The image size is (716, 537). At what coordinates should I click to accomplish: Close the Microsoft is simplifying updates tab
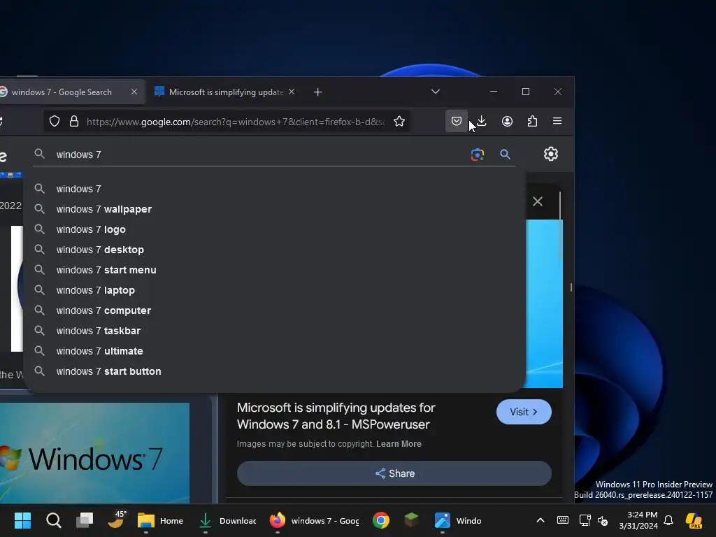tap(292, 92)
